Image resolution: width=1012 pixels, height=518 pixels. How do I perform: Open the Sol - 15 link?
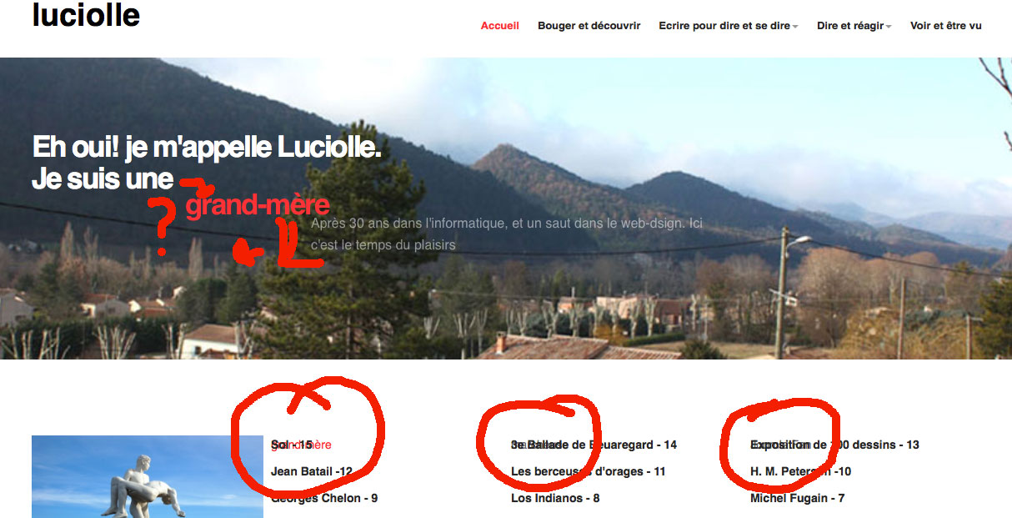292,445
